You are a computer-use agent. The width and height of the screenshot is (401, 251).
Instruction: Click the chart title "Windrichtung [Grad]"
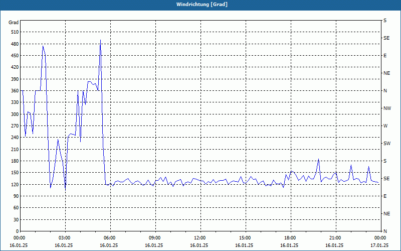[x=202, y=5]
